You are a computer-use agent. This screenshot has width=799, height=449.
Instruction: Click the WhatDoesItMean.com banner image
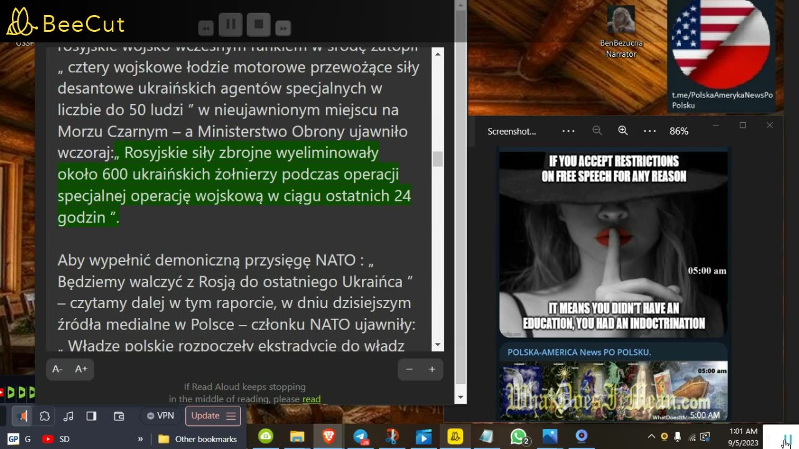pyautogui.click(x=614, y=391)
